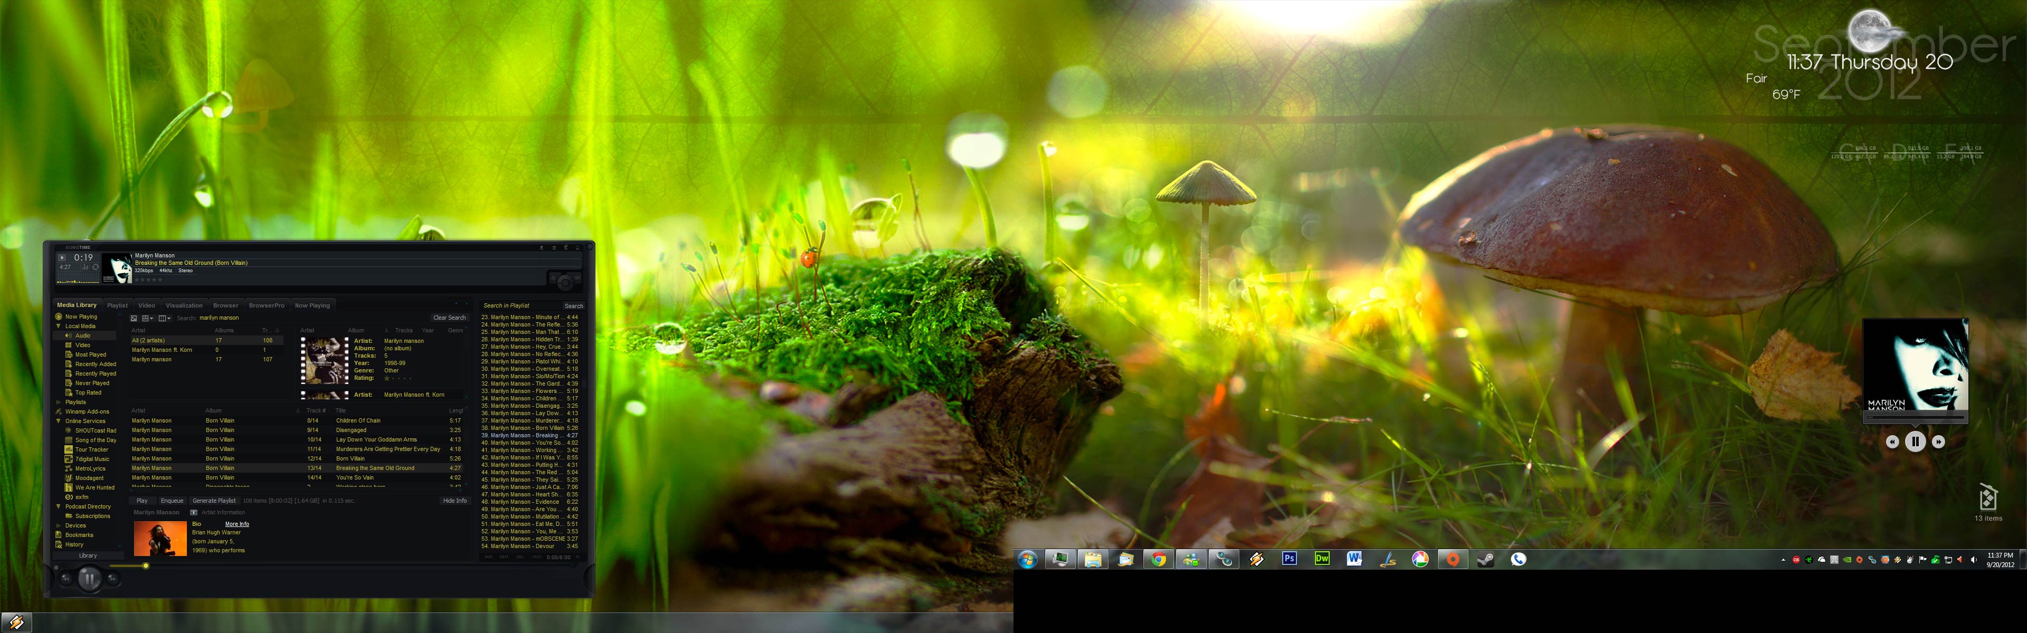The height and width of the screenshot is (633, 2027).
Task: Expand the Playlists tree node
Action: [x=58, y=402]
